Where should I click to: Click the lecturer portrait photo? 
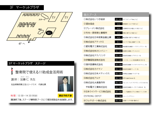coord(65,84)
